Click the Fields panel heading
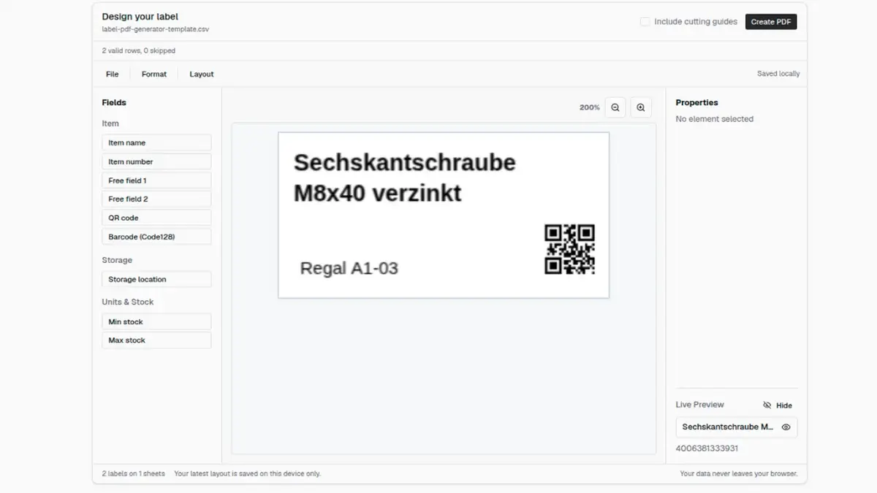 click(x=114, y=103)
